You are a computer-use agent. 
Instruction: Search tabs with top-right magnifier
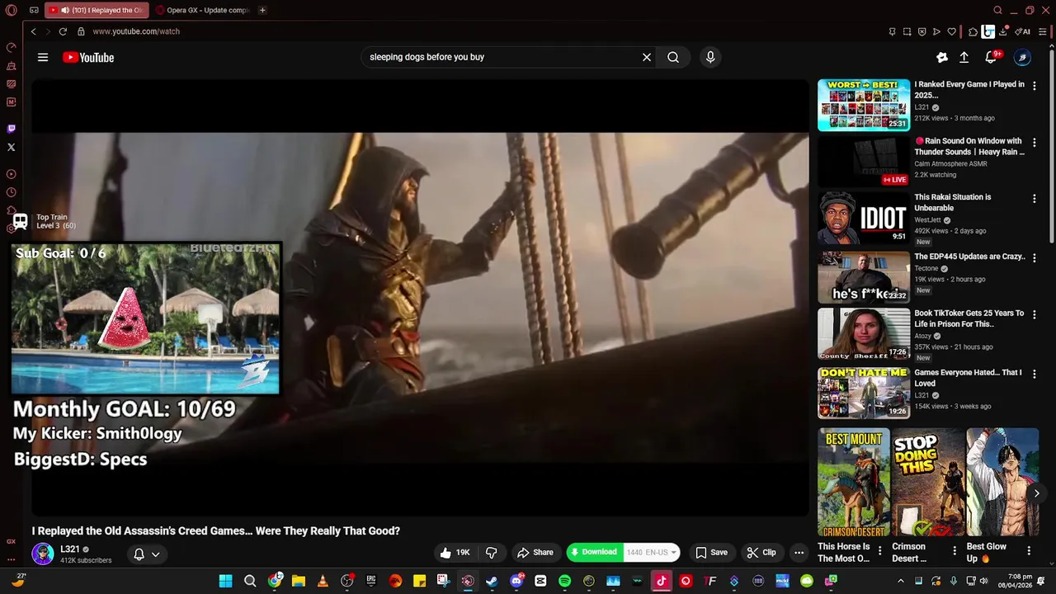point(997,11)
